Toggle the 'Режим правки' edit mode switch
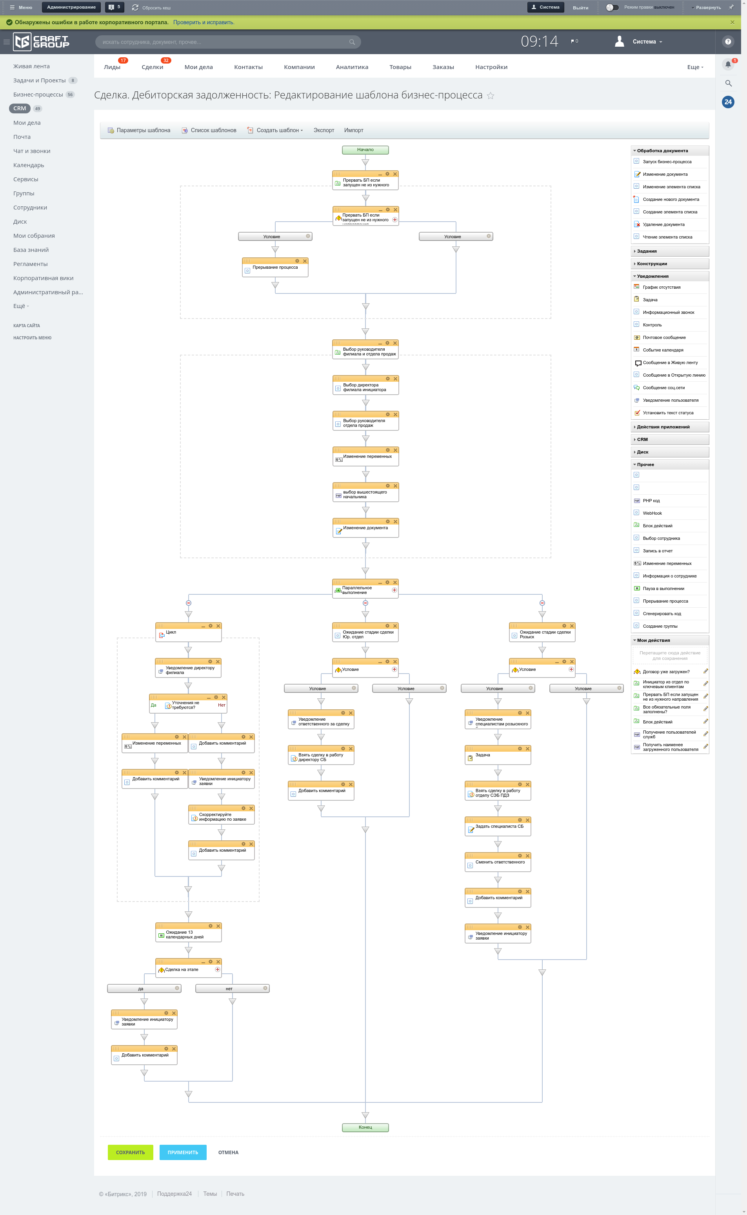Screen dimensions: 747x1215 (612, 7)
